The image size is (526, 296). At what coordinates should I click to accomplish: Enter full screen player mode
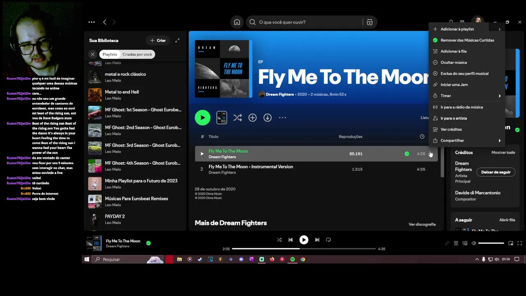(519, 243)
